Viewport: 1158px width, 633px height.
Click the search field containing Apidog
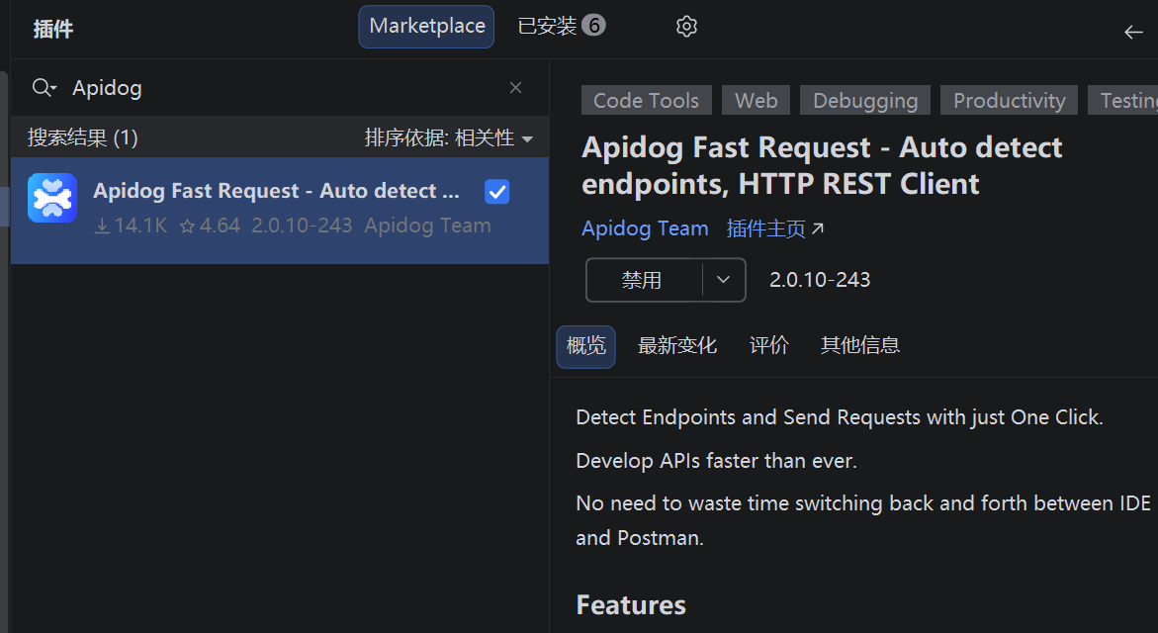pyautogui.click(x=281, y=88)
